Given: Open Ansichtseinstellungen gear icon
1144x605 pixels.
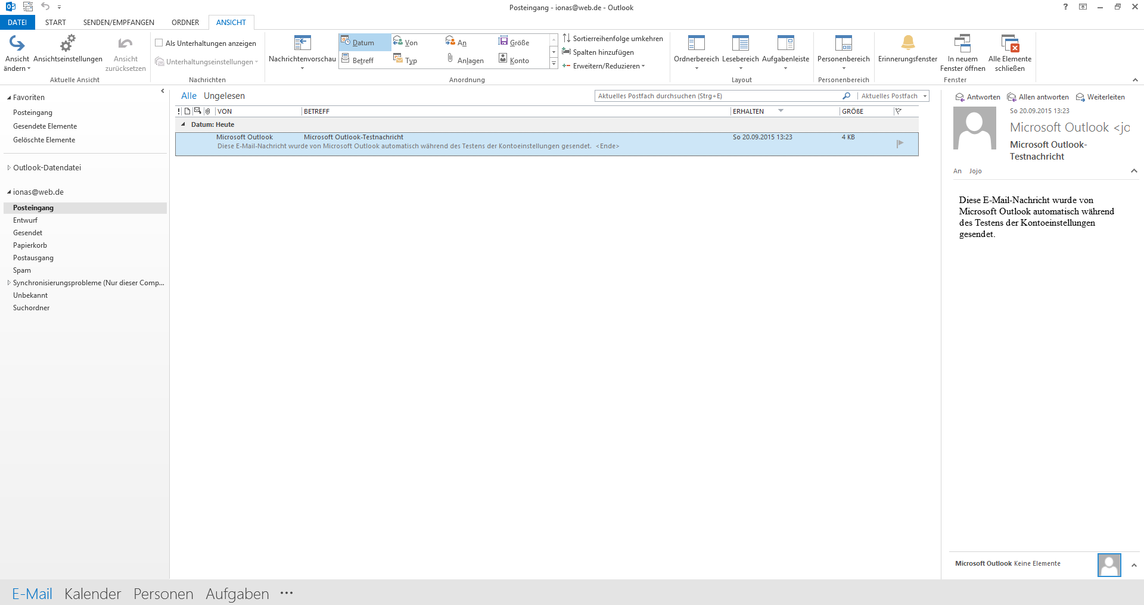Looking at the screenshot, I should tap(68, 43).
